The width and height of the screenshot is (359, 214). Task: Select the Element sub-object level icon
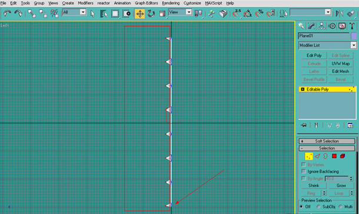[343, 156]
